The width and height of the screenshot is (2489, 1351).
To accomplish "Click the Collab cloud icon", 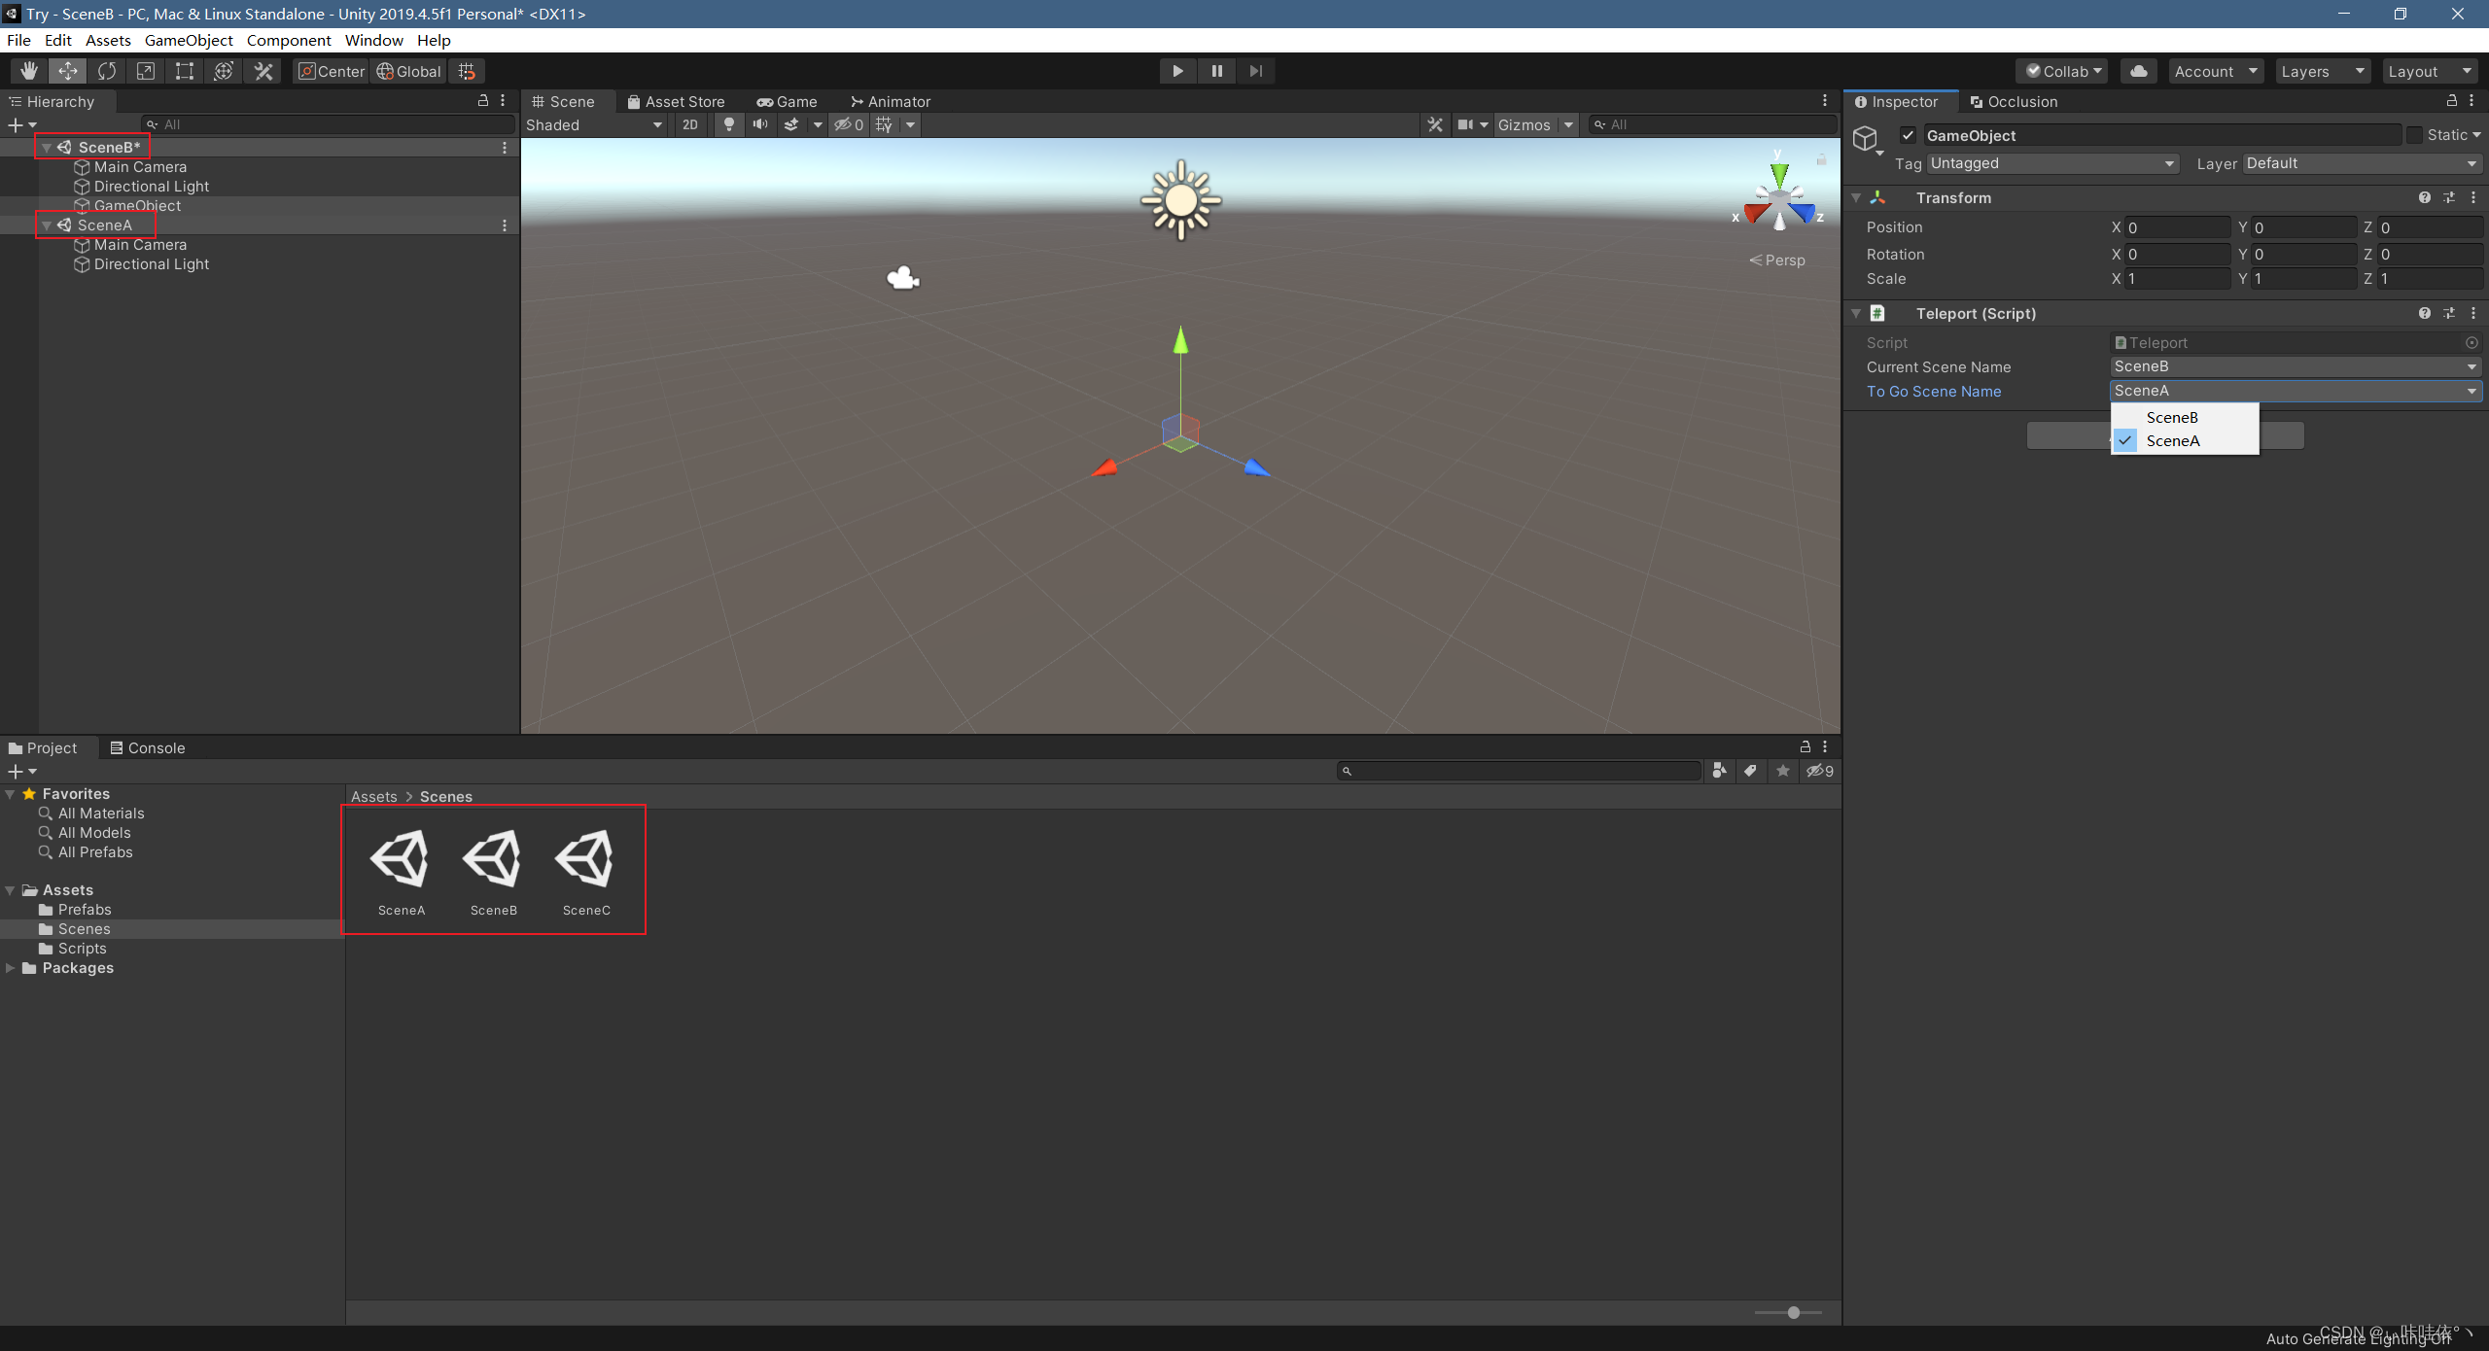I will point(2138,70).
